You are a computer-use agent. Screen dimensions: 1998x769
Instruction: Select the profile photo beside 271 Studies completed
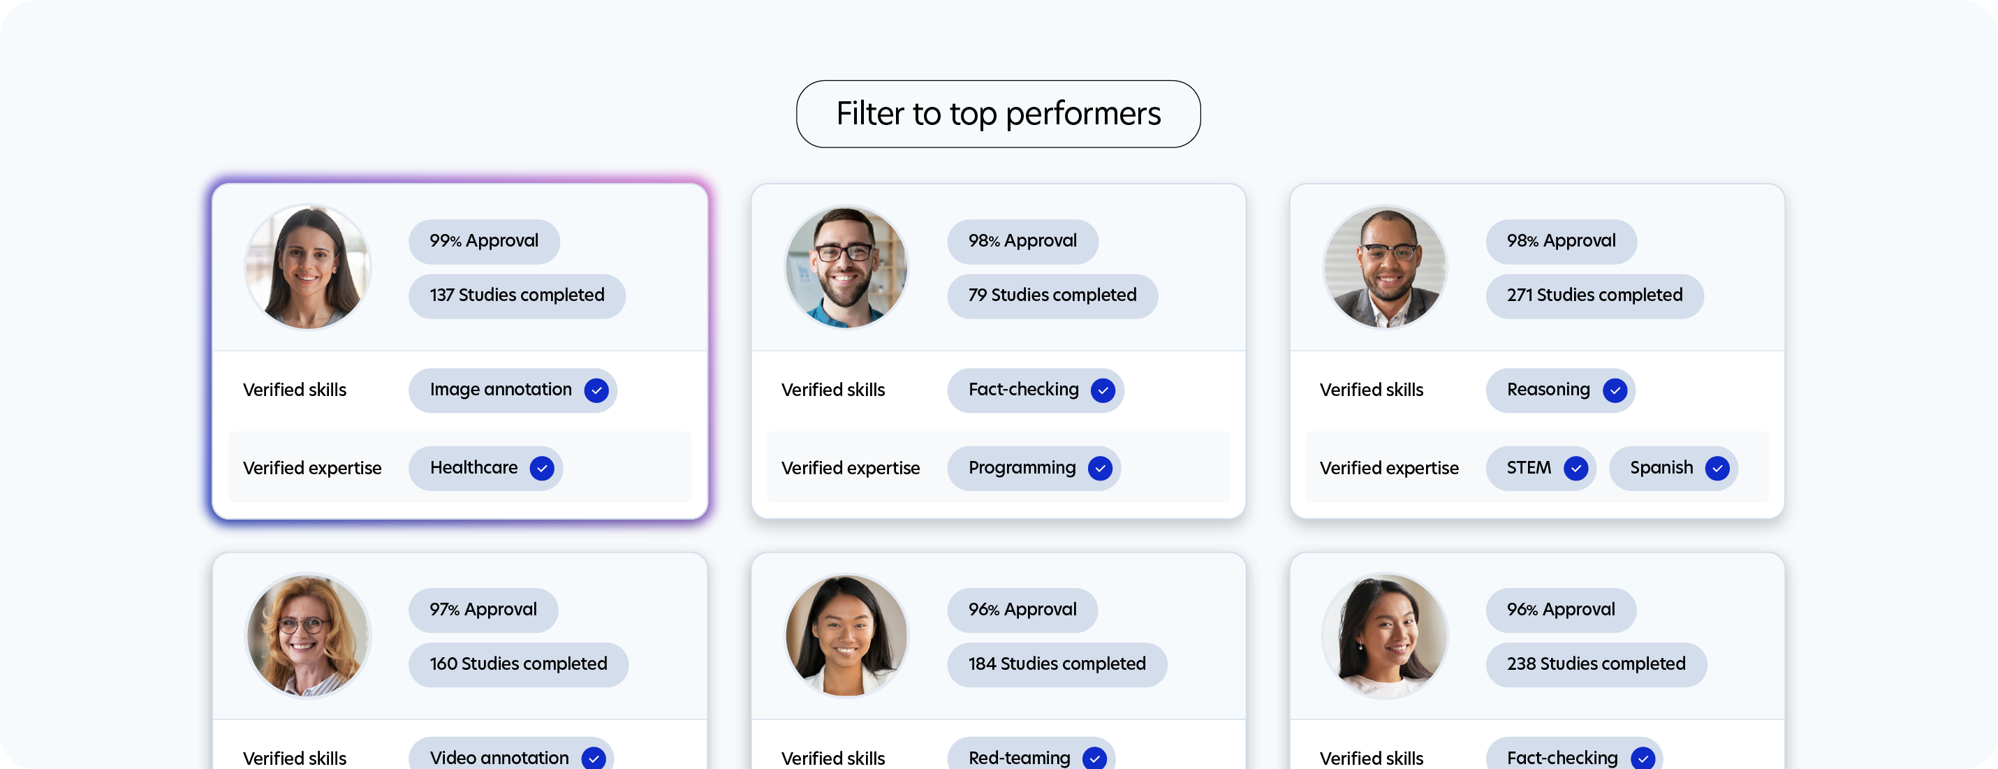[x=1384, y=267]
